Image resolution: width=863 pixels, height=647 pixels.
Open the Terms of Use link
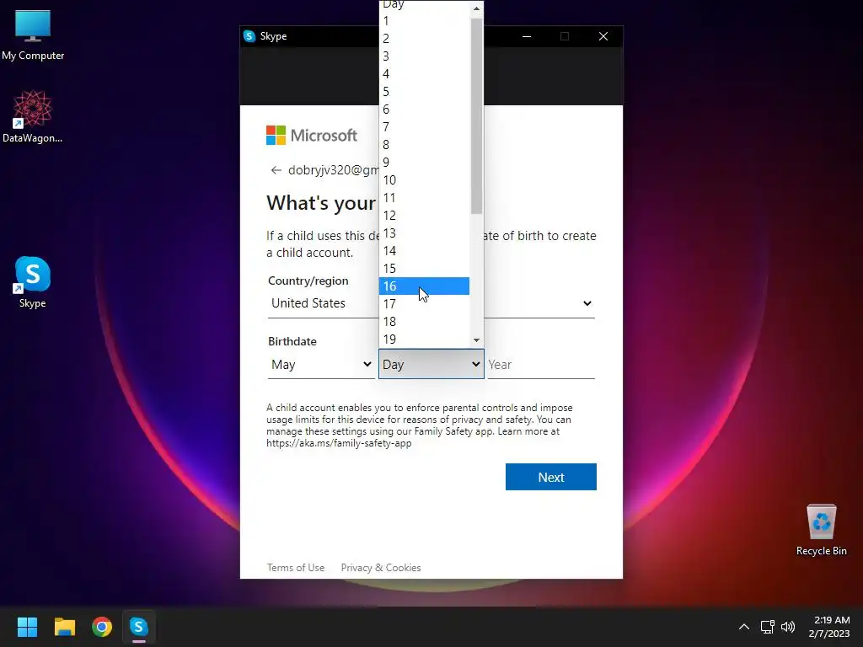[x=296, y=567]
